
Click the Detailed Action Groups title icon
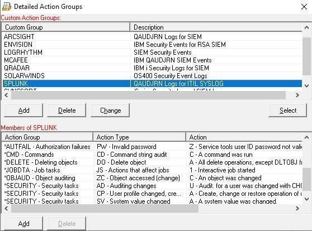pyautogui.click(x=7, y=7)
